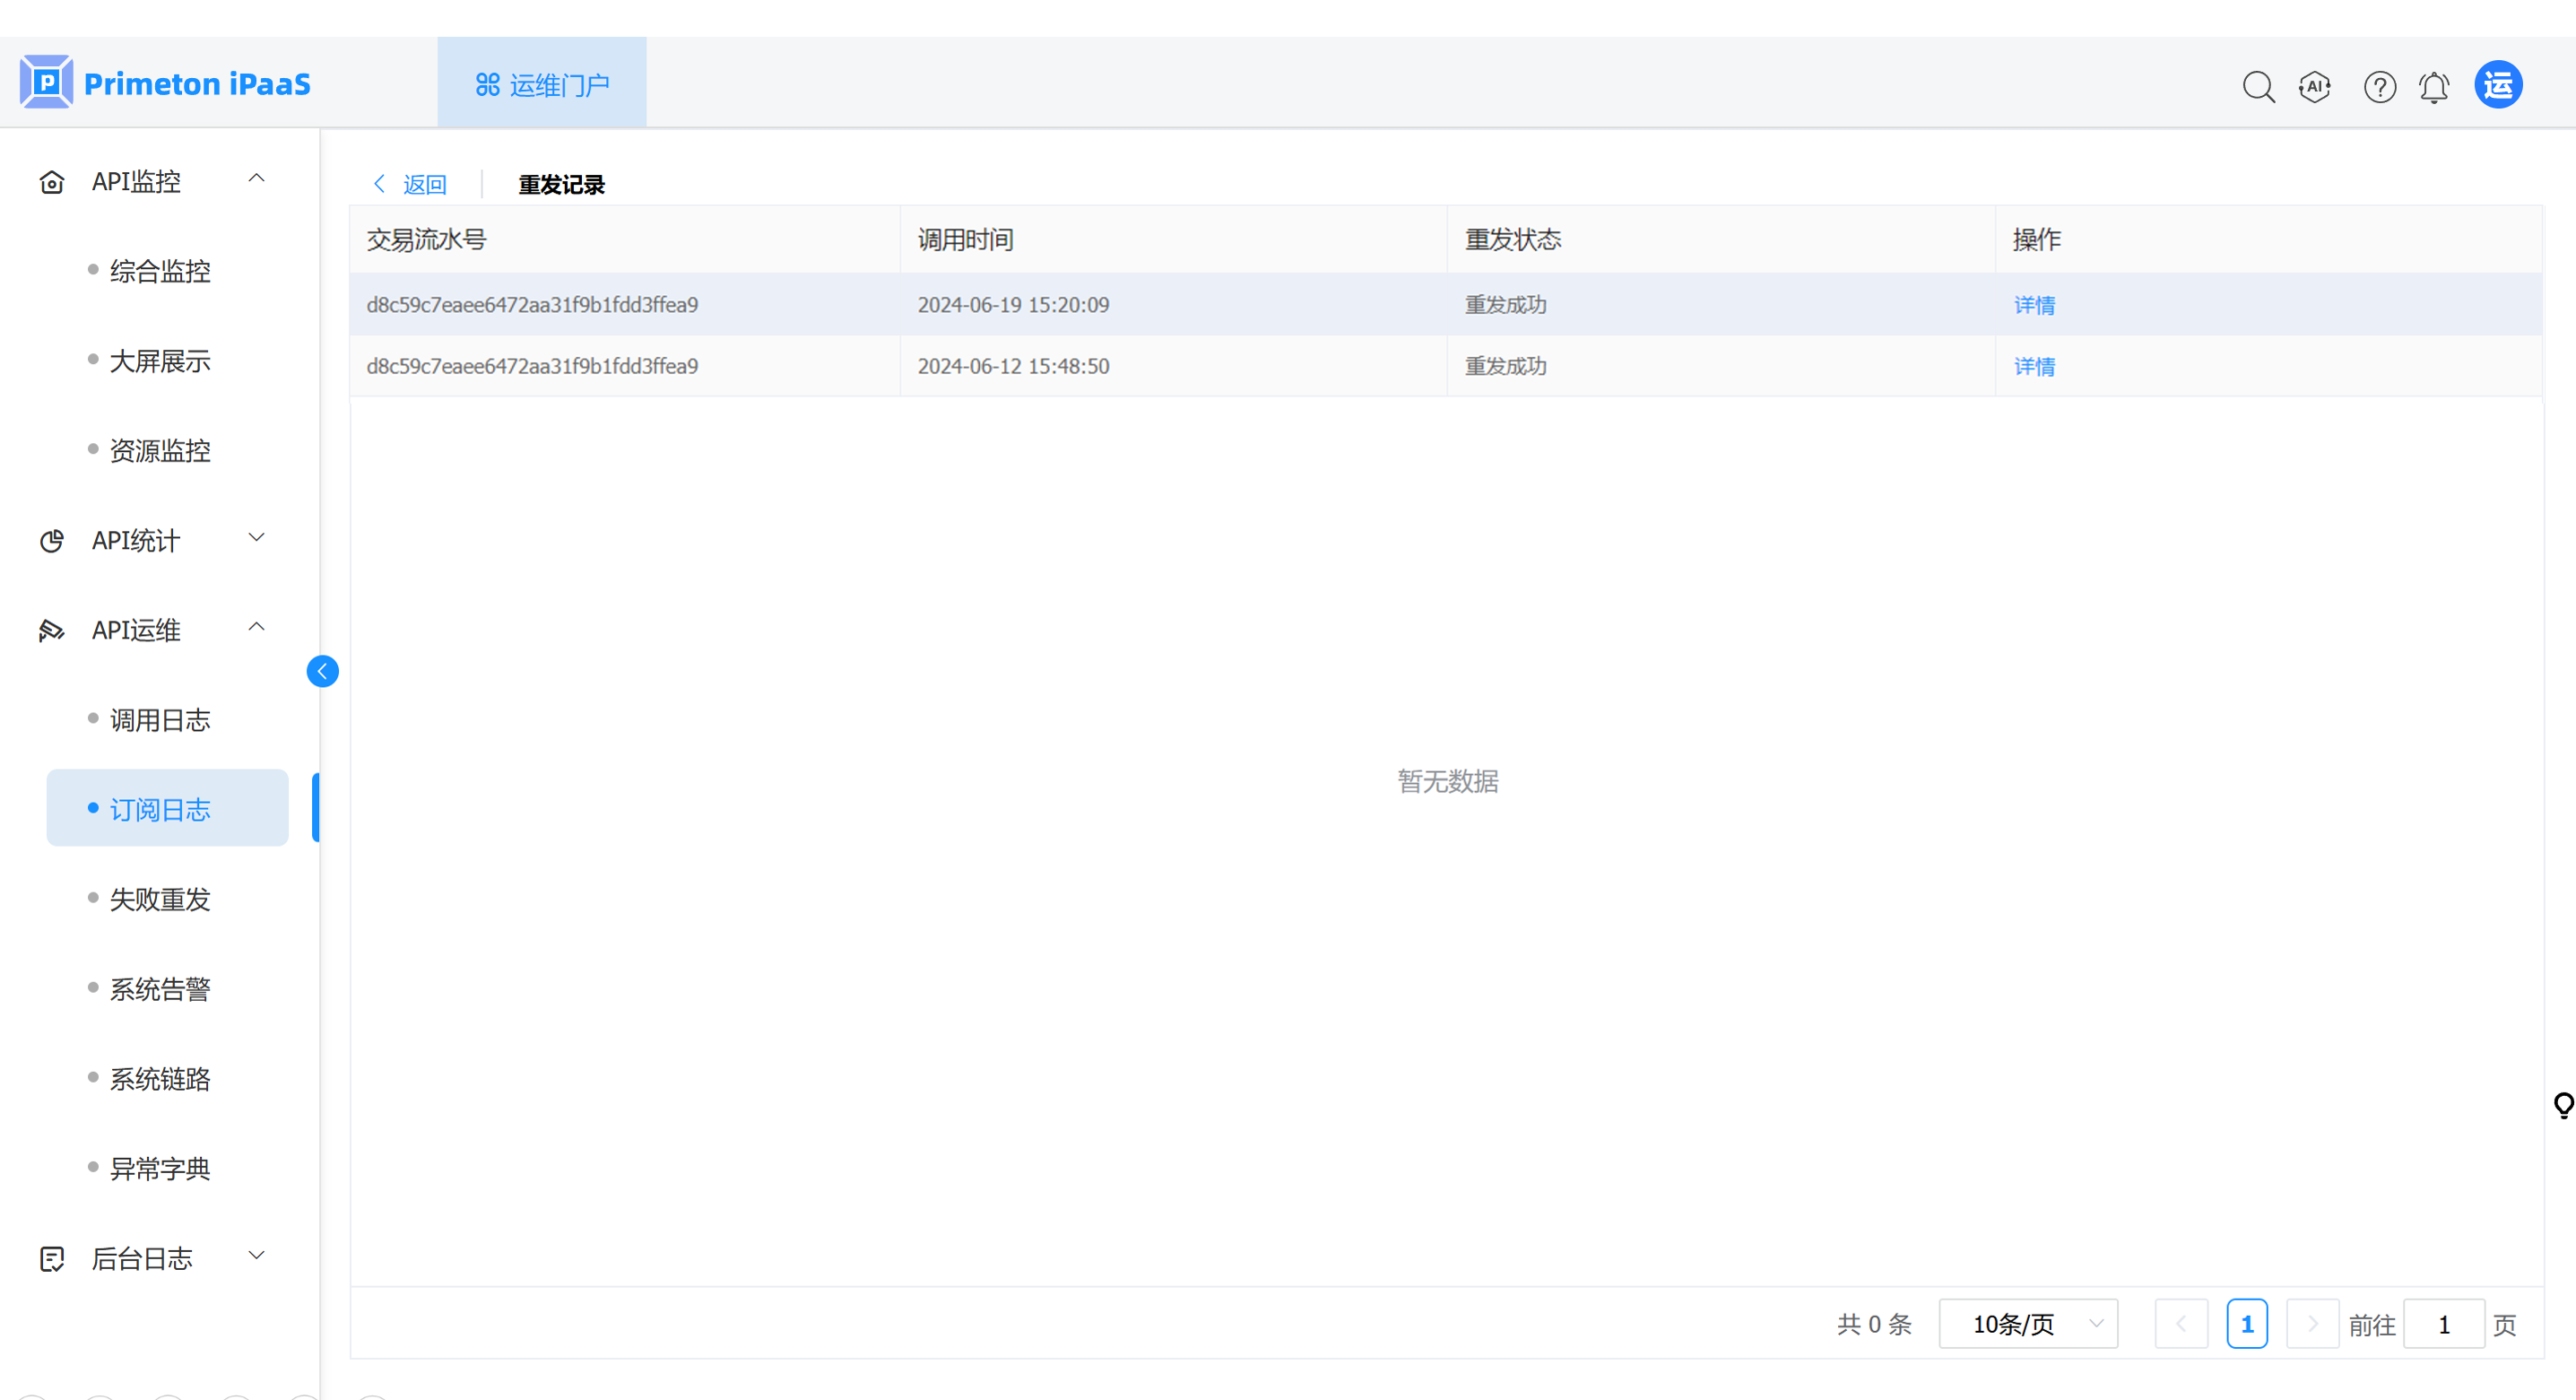Open the notification bell

point(2434,87)
